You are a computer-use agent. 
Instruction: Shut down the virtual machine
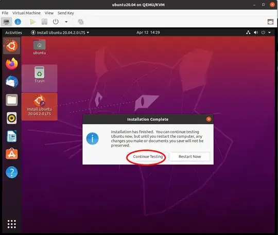(x=56, y=22)
